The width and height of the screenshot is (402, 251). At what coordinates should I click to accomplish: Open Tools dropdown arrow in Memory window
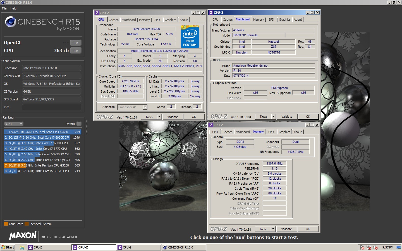(x=273, y=229)
